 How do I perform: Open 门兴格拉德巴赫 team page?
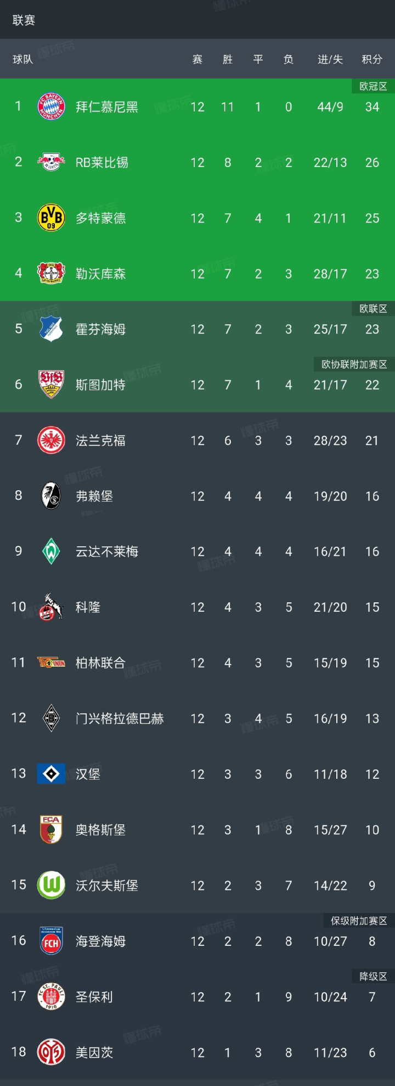click(120, 718)
